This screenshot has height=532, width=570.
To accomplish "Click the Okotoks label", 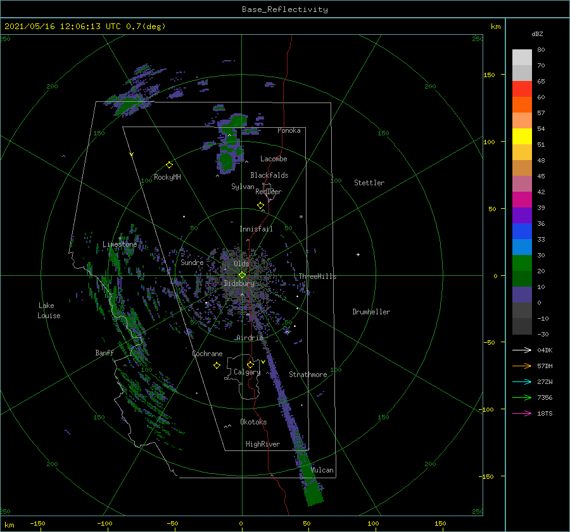I will pyautogui.click(x=253, y=421).
